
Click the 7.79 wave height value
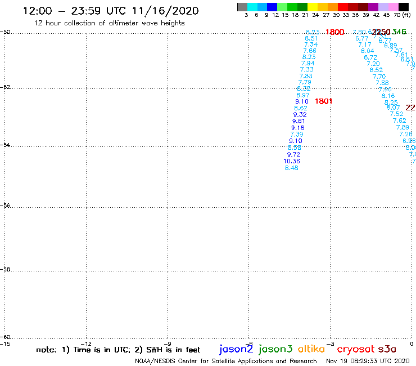point(305,82)
